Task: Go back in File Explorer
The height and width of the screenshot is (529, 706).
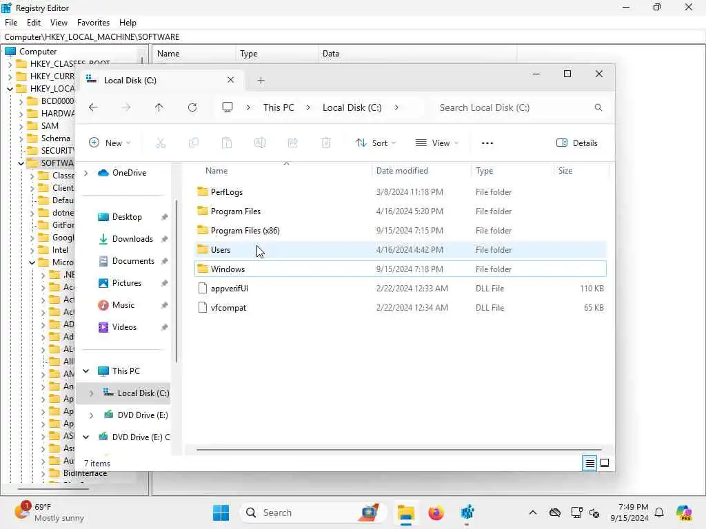Action: 93,107
